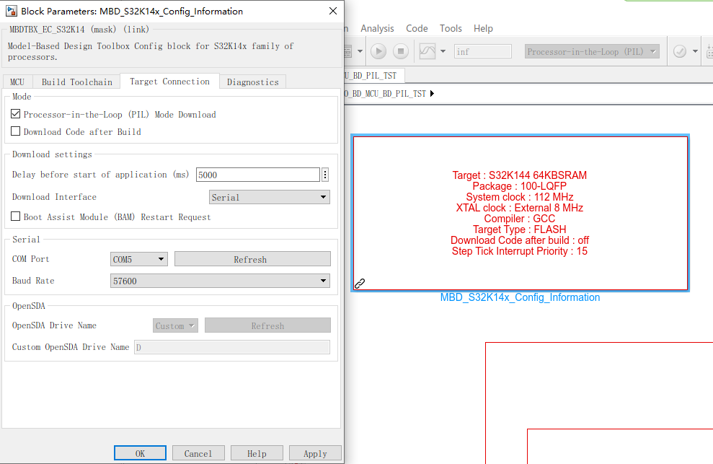The image size is (713, 464).
Task: Click the Delay before start of application field
Action: 258,175
